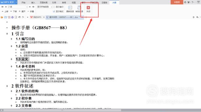Click the horizontal scrollbar thumb at bottom
The image size is (201, 112).
point(62,110)
